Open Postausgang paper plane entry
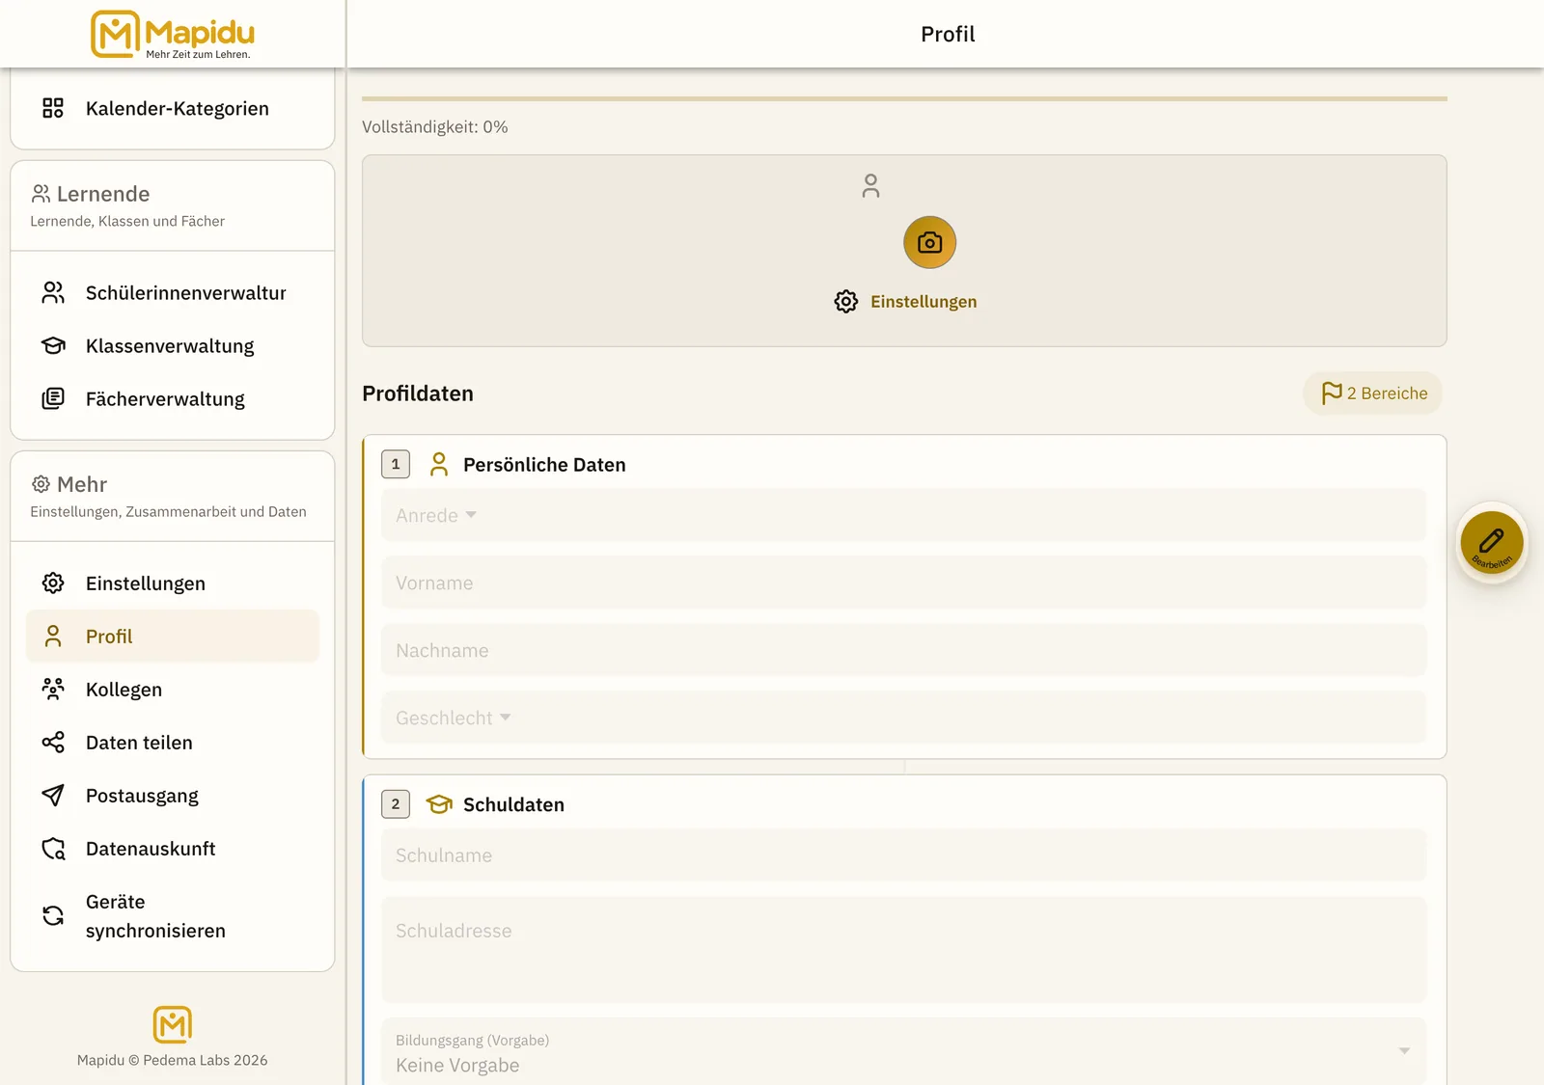1544x1085 pixels. point(173,796)
